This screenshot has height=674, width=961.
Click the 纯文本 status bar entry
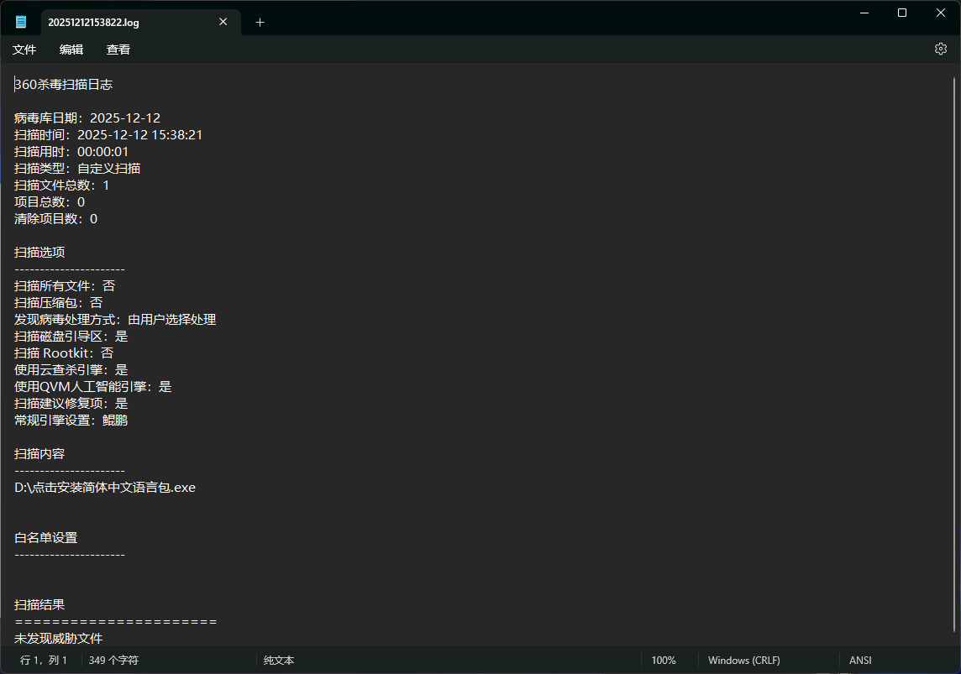(279, 660)
